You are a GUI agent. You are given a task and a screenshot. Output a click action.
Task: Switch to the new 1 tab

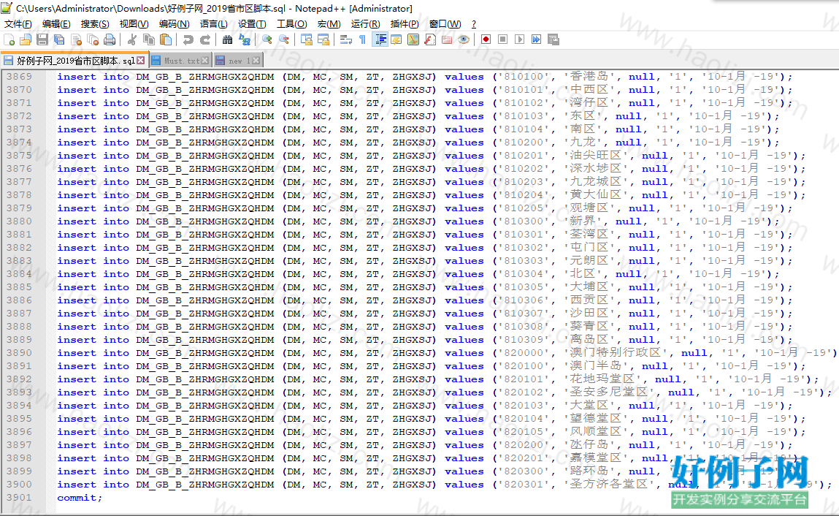[240, 61]
